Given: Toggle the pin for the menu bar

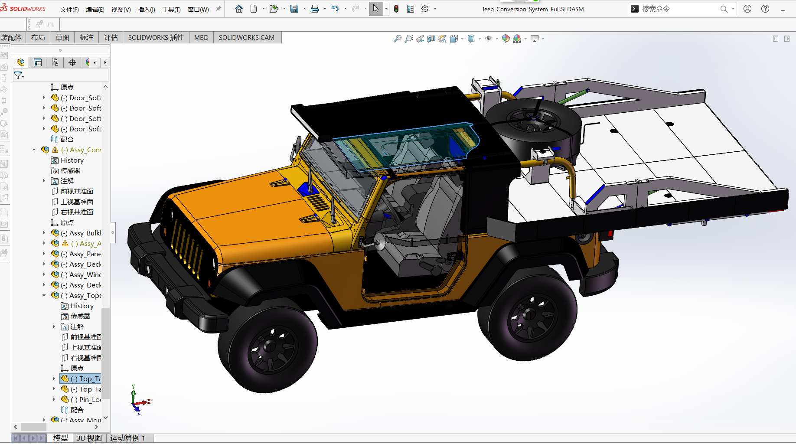Looking at the screenshot, I should click(x=219, y=9).
